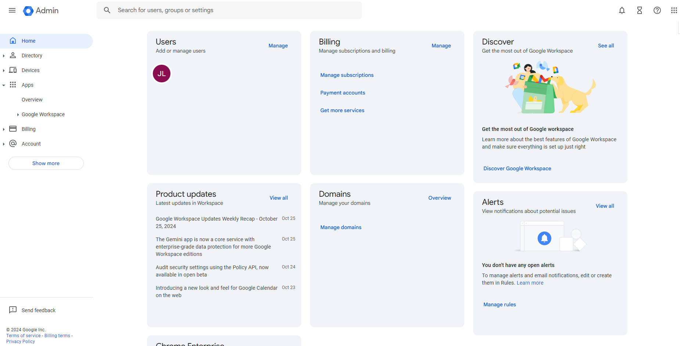Image resolution: width=680 pixels, height=346 pixels.
Task: Click the Domains card title
Action: [x=335, y=194]
